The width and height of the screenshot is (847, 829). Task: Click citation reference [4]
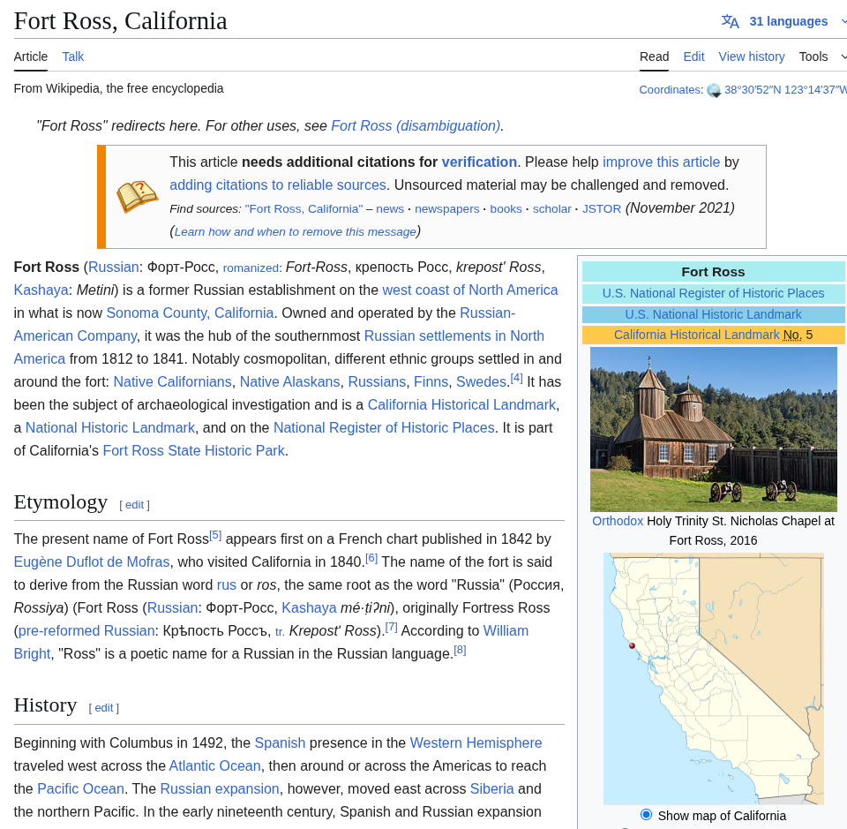point(516,378)
